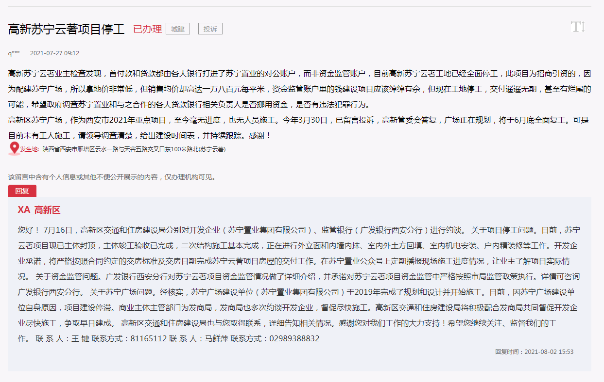Click the poster username q***

tap(14, 53)
